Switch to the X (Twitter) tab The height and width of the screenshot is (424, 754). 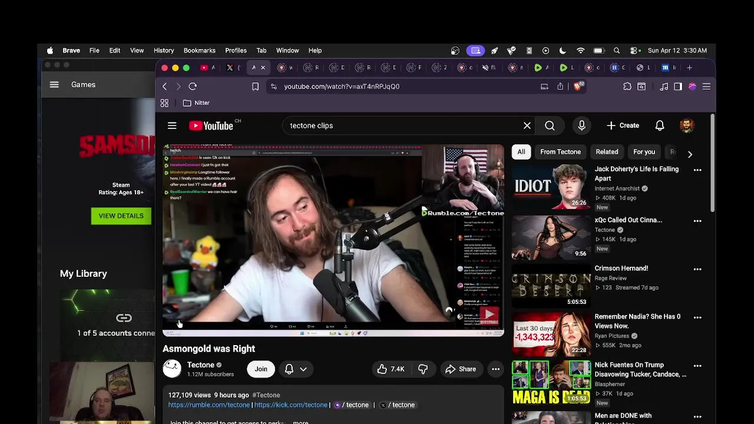(230, 68)
